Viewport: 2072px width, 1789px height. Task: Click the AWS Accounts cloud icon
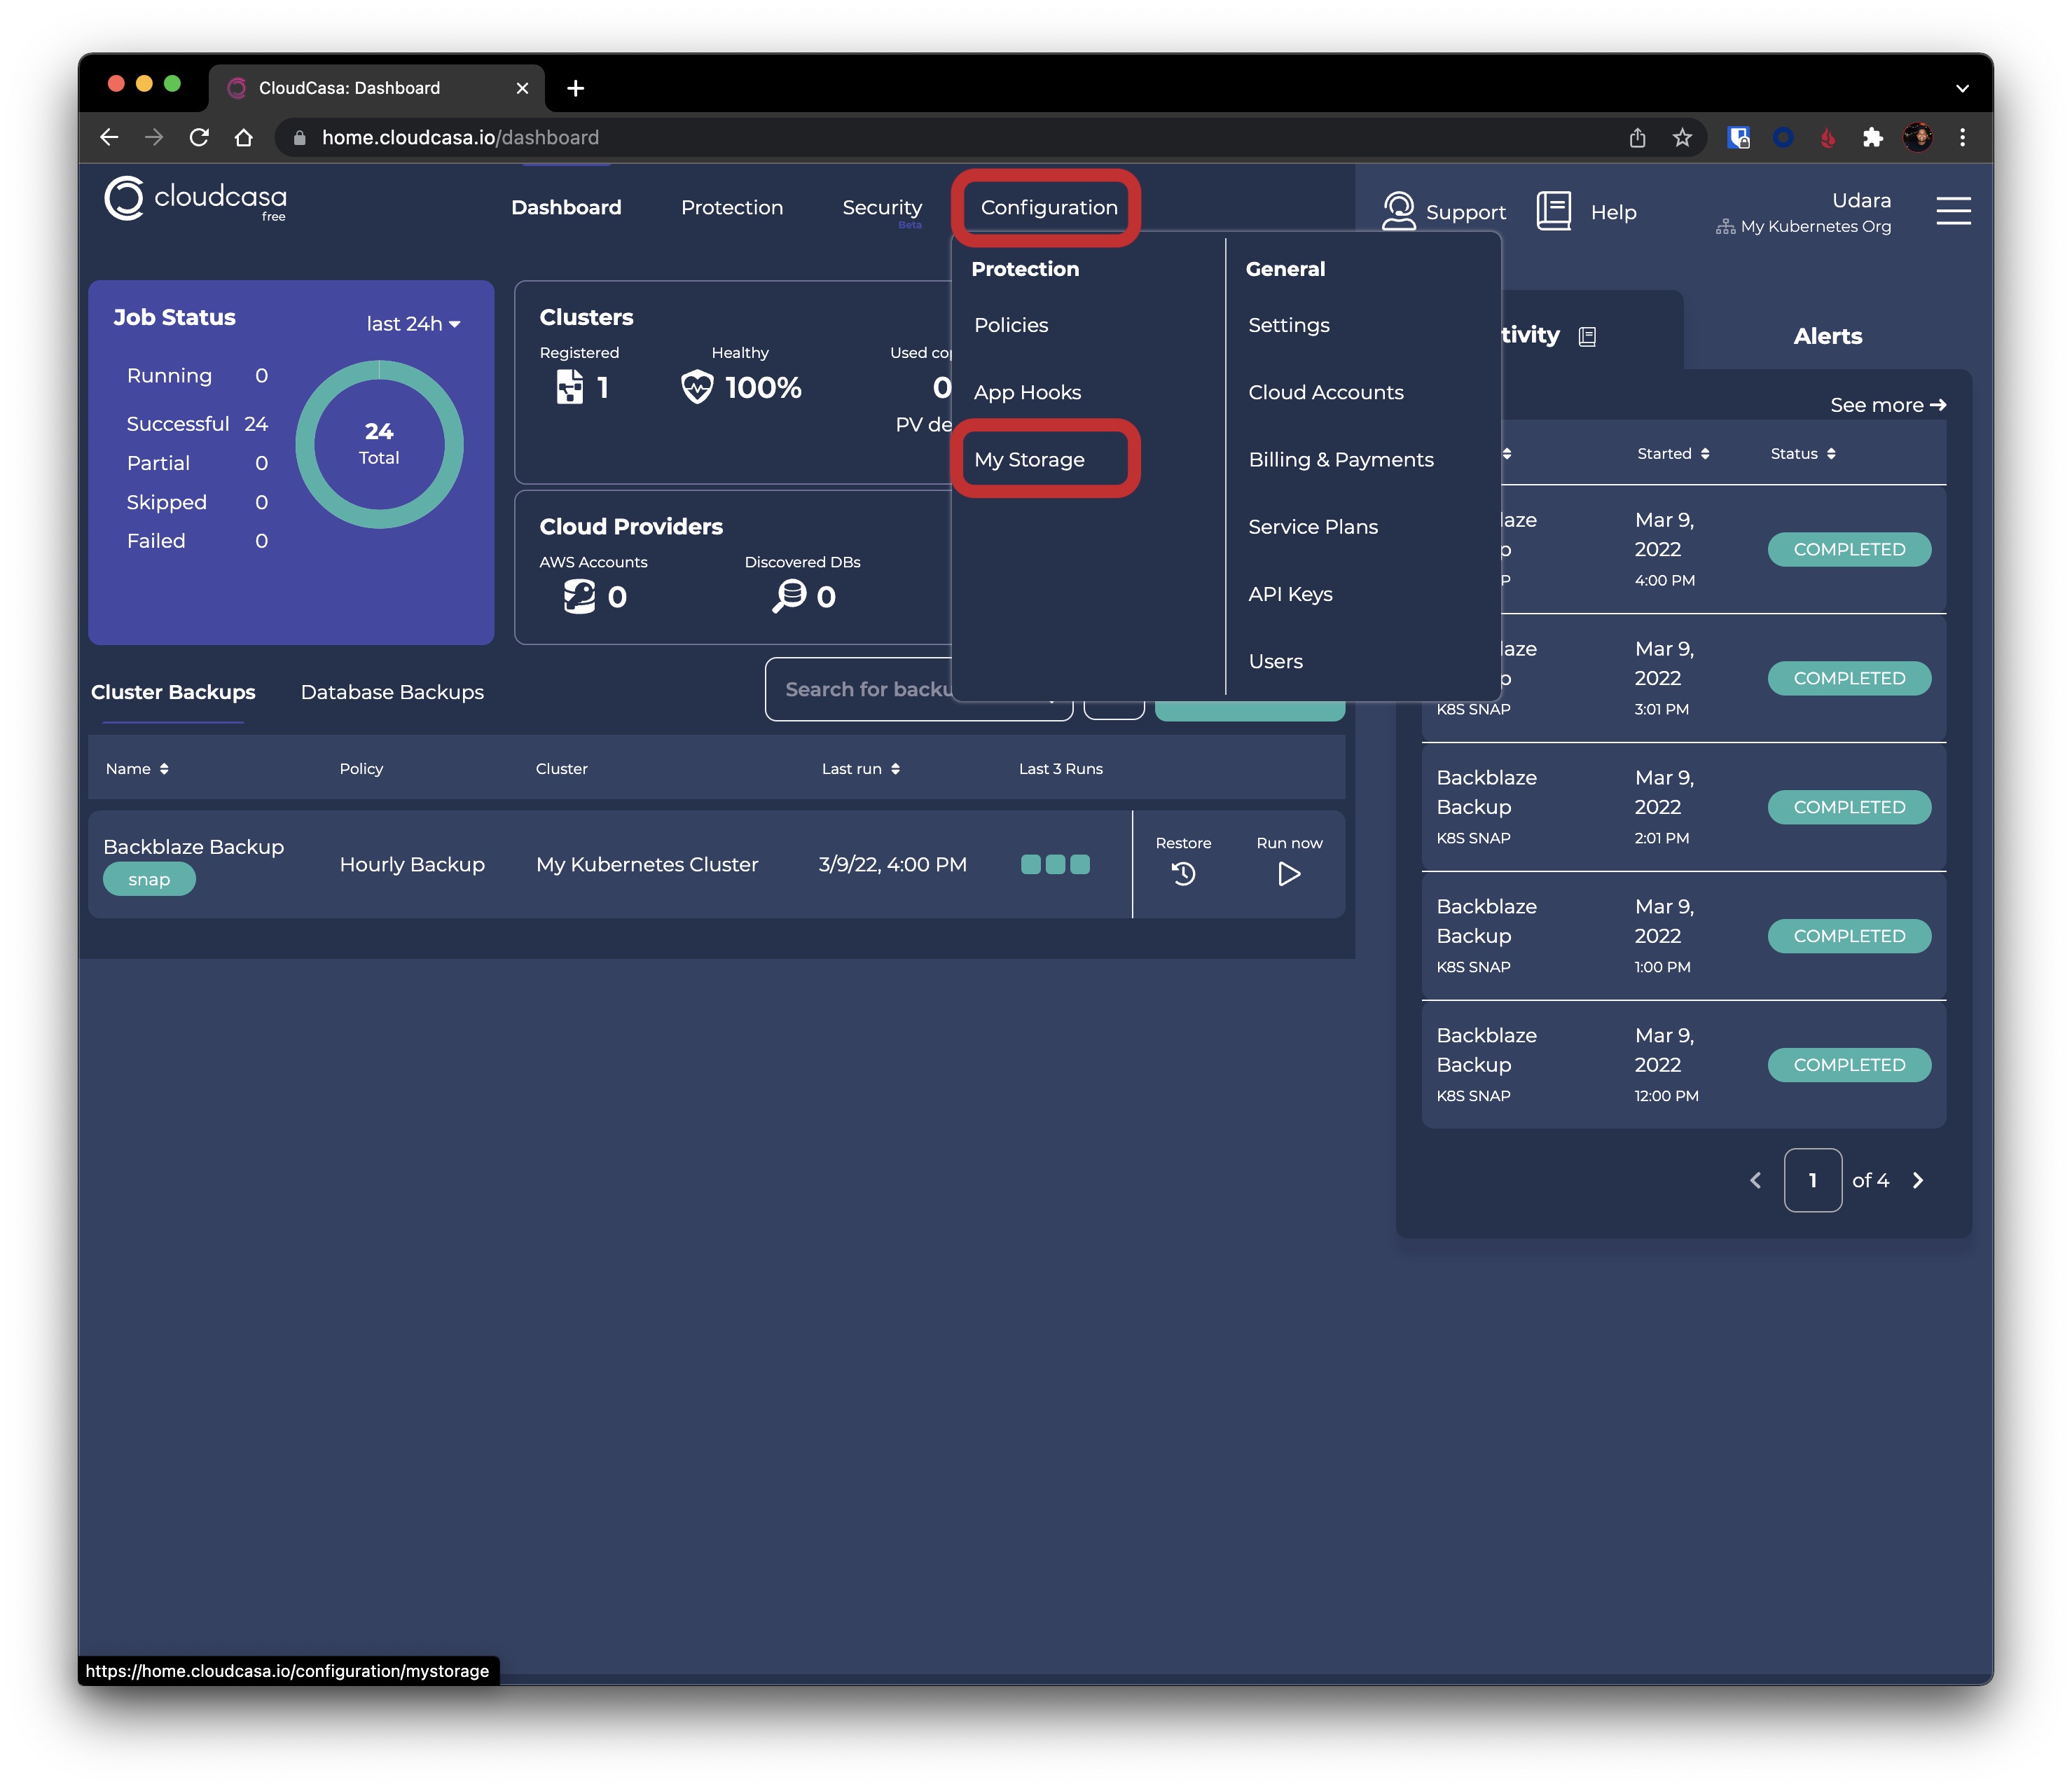tap(579, 597)
